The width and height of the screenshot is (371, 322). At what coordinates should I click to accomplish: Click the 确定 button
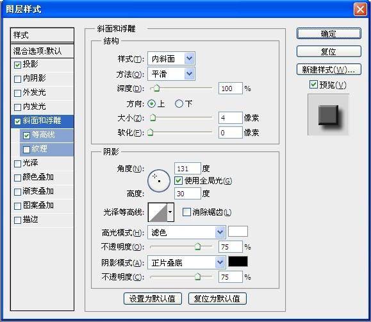click(x=329, y=33)
